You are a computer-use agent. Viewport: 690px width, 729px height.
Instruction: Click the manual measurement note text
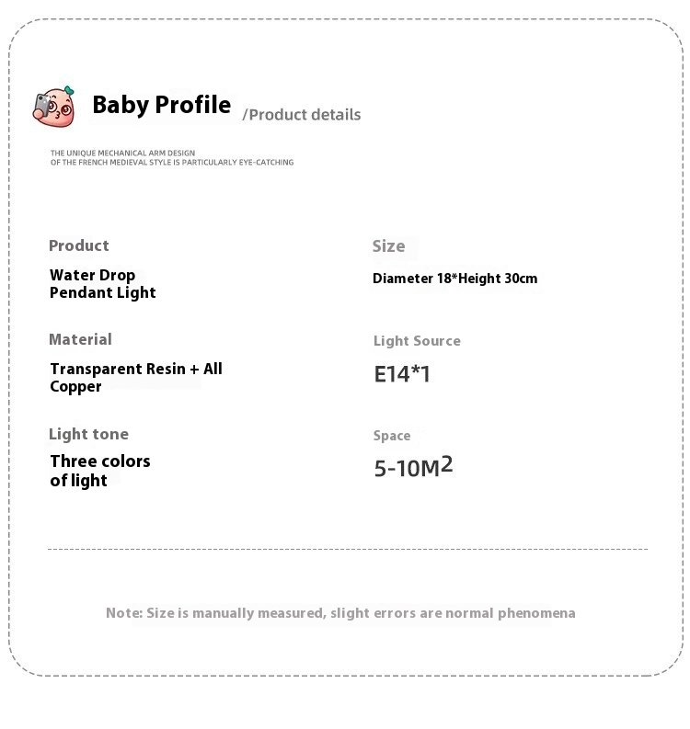(x=340, y=613)
